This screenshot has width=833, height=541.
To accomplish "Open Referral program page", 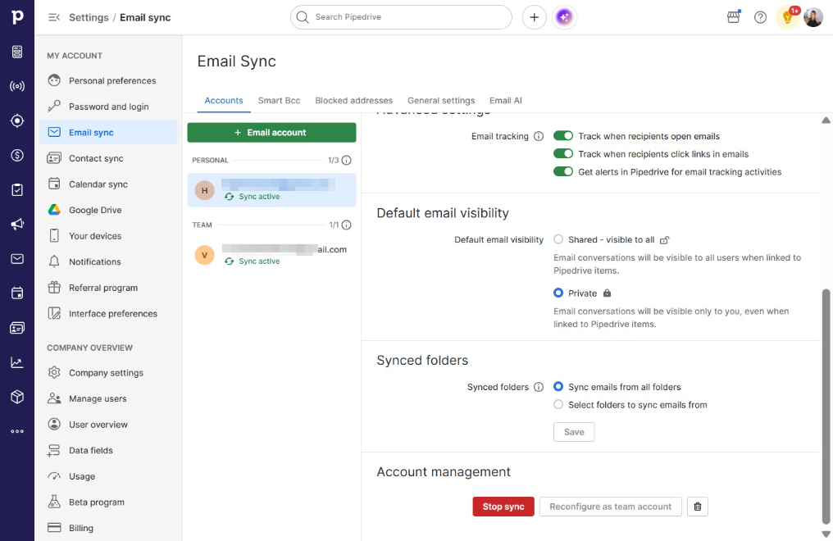I will (x=108, y=288).
